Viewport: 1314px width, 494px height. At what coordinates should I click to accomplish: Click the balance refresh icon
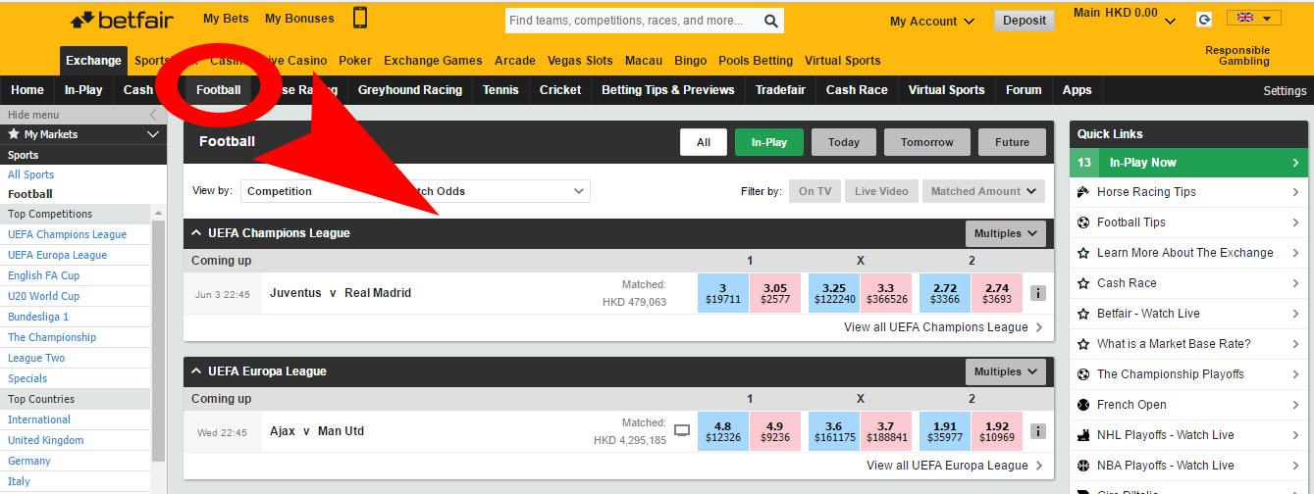pyautogui.click(x=1204, y=19)
